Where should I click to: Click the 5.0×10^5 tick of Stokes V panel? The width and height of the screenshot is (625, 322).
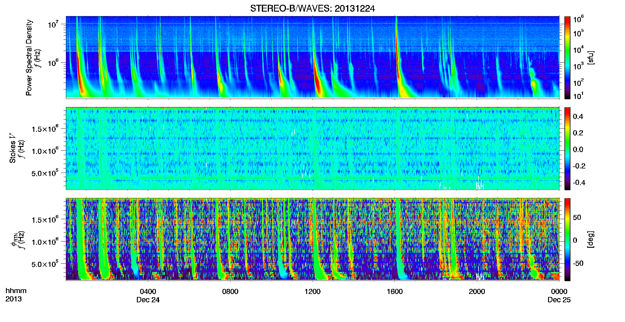click(x=45, y=173)
